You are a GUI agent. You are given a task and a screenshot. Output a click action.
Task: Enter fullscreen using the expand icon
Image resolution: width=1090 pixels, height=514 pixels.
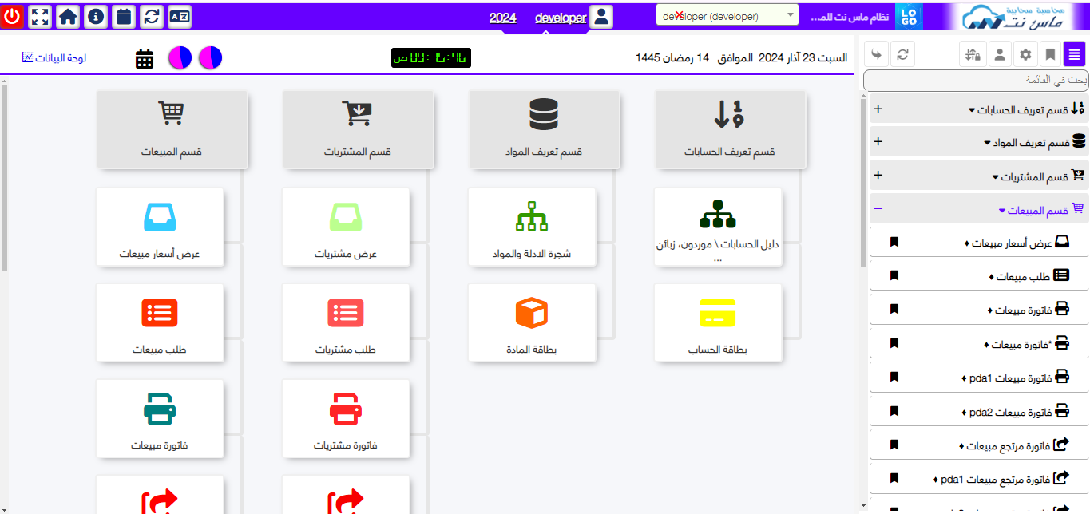[38, 16]
